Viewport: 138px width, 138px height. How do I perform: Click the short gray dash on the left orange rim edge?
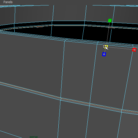pyautogui.click(x=40, y=27)
